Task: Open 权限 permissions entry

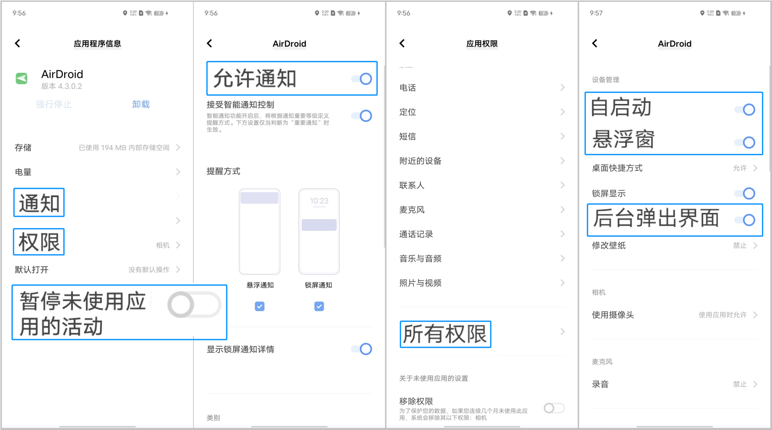Action: pyautogui.click(x=39, y=242)
